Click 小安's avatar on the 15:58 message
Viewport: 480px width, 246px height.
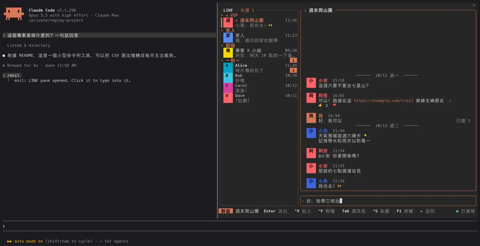coord(311,83)
